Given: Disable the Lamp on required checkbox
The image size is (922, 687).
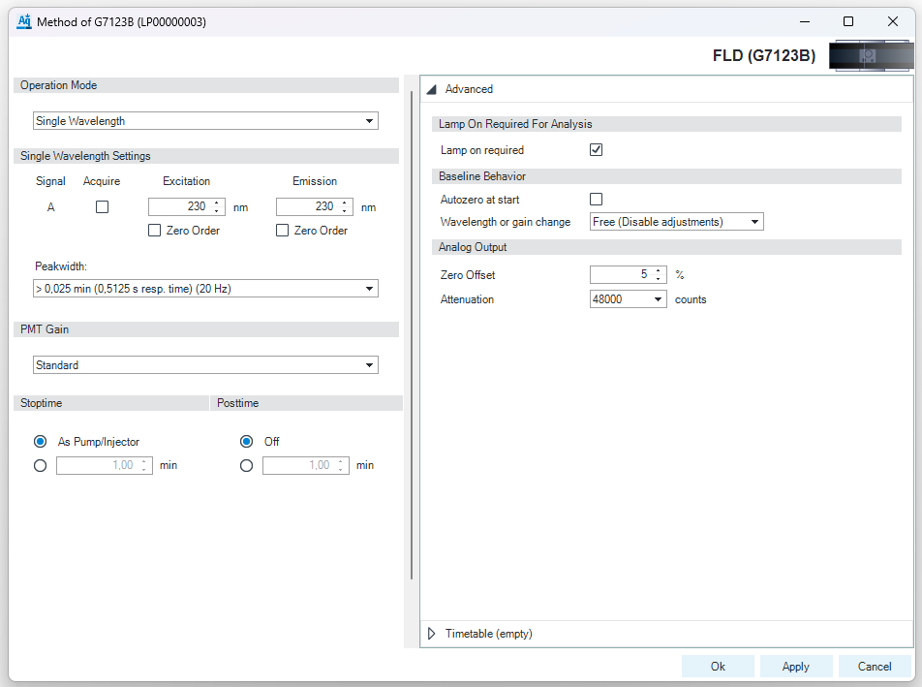Looking at the screenshot, I should (596, 150).
